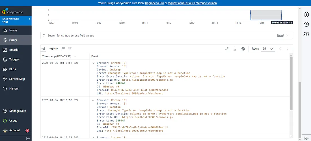Switch events to compact list view
This screenshot has height=141, width=311.
click(x=70, y=49)
